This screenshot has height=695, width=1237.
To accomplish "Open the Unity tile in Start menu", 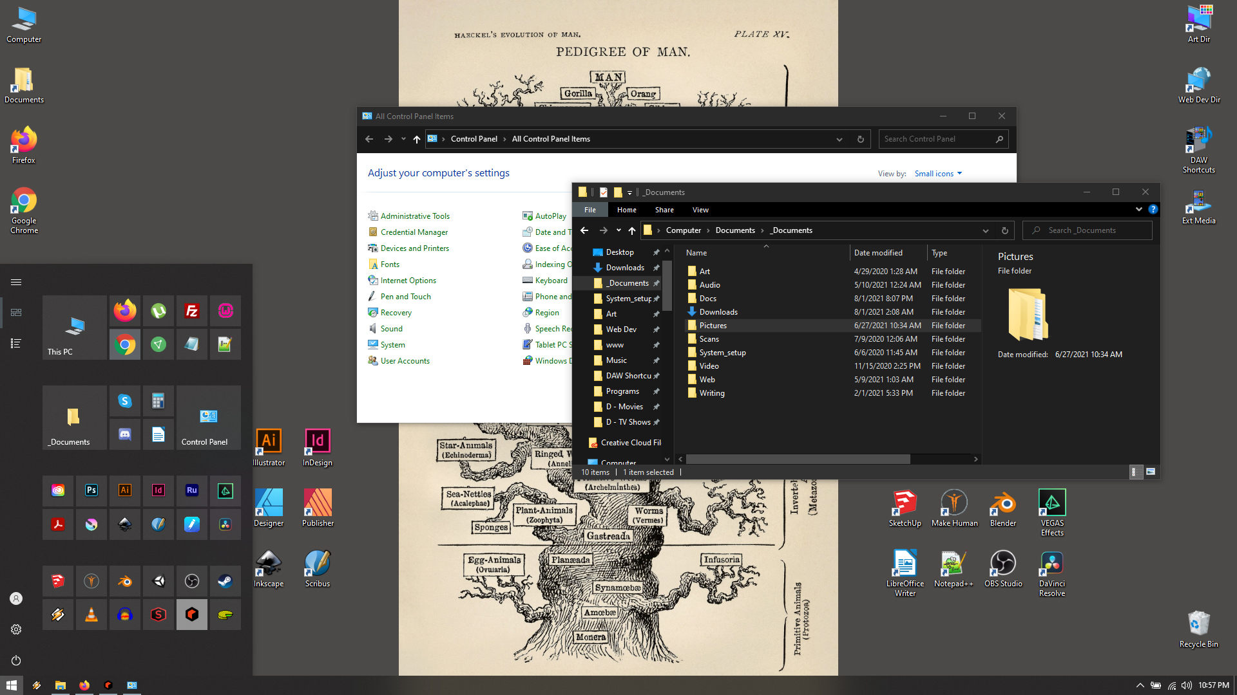I will [x=158, y=581].
